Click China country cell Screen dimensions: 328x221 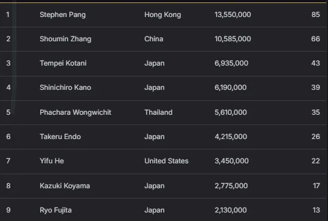154,39
